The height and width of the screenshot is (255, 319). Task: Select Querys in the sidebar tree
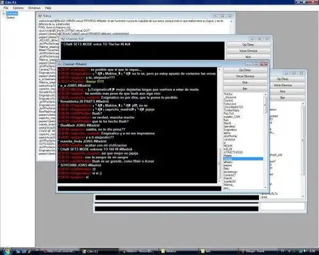(11, 18)
